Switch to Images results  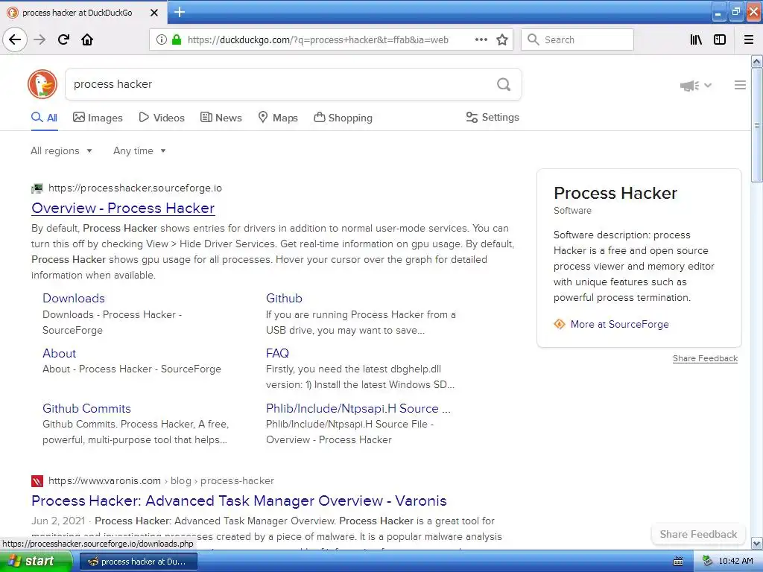point(98,118)
